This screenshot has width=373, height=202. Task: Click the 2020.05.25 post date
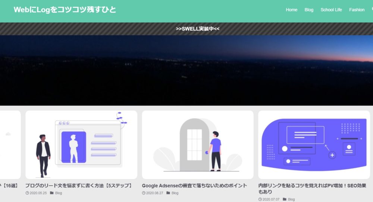(38, 193)
